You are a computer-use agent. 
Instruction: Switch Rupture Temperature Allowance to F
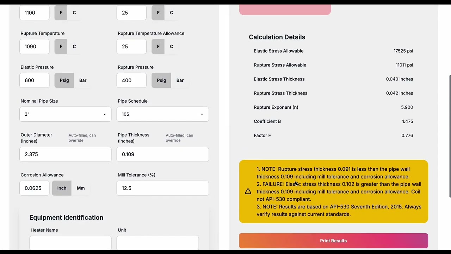pyautogui.click(x=158, y=47)
